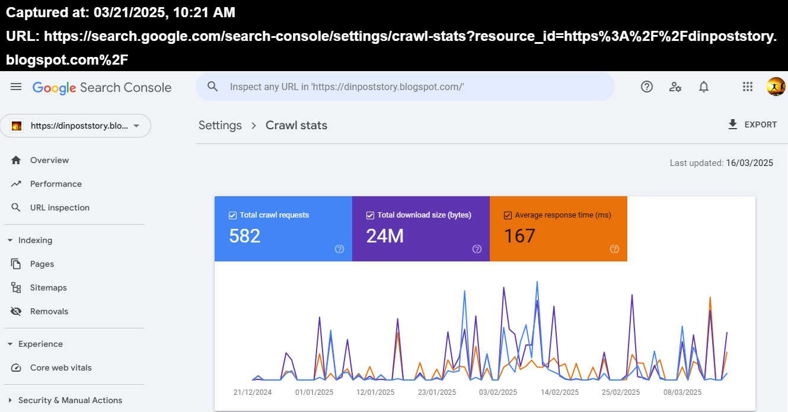Select the orange Average response time card
Image resolution: width=788 pixels, height=412 pixels.
[559, 229]
